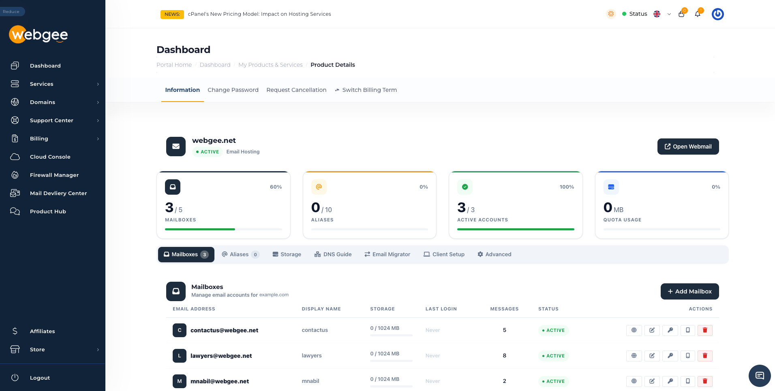The image size is (775, 391).
Task: Click the Quota Usage stat card
Action: click(x=662, y=205)
